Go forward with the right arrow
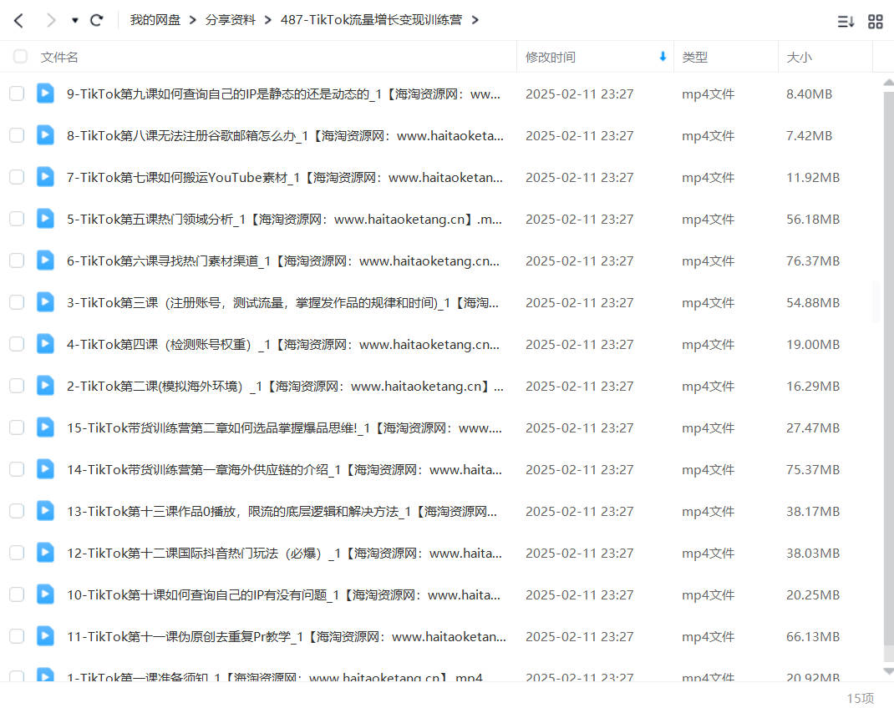The image size is (894, 708). coord(51,21)
